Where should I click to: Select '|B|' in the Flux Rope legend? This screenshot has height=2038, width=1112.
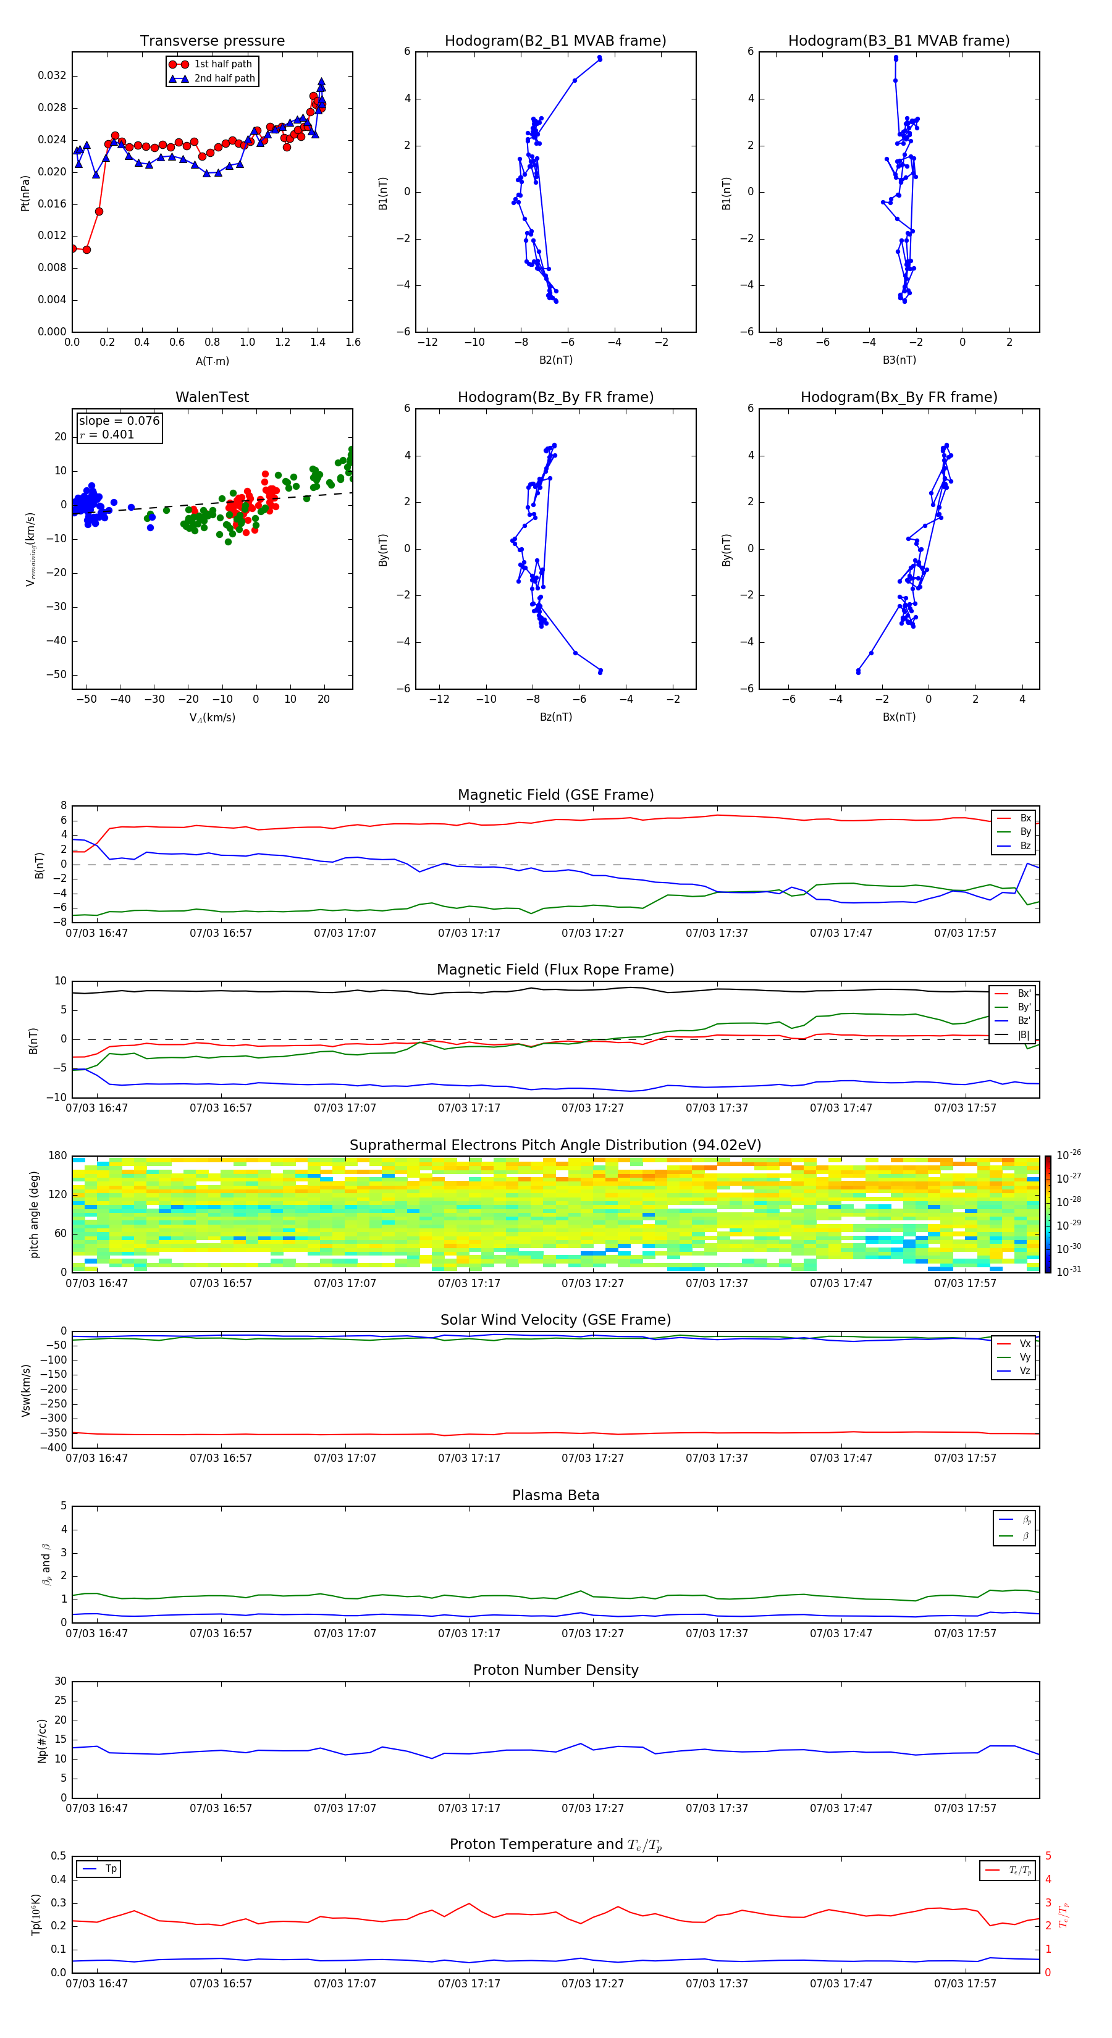tap(1013, 1035)
